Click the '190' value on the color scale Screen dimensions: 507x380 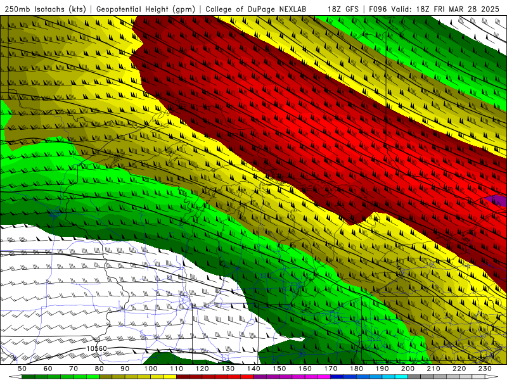tap(382, 369)
